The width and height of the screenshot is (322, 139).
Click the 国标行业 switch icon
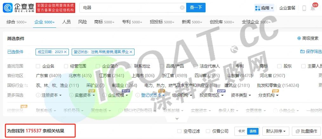tap(26, 85)
